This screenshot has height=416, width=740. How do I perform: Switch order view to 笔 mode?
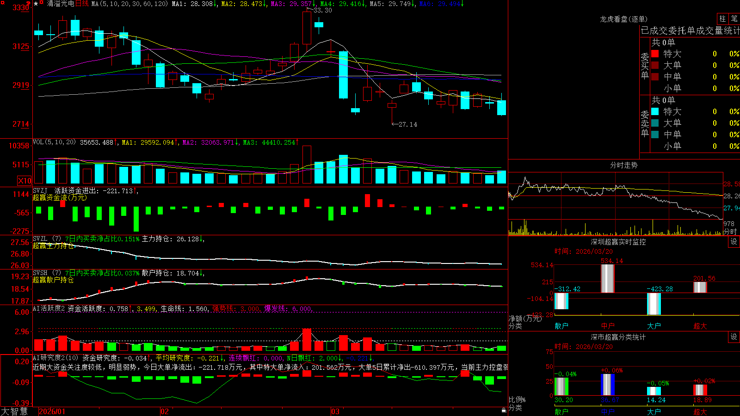[x=734, y=18]
